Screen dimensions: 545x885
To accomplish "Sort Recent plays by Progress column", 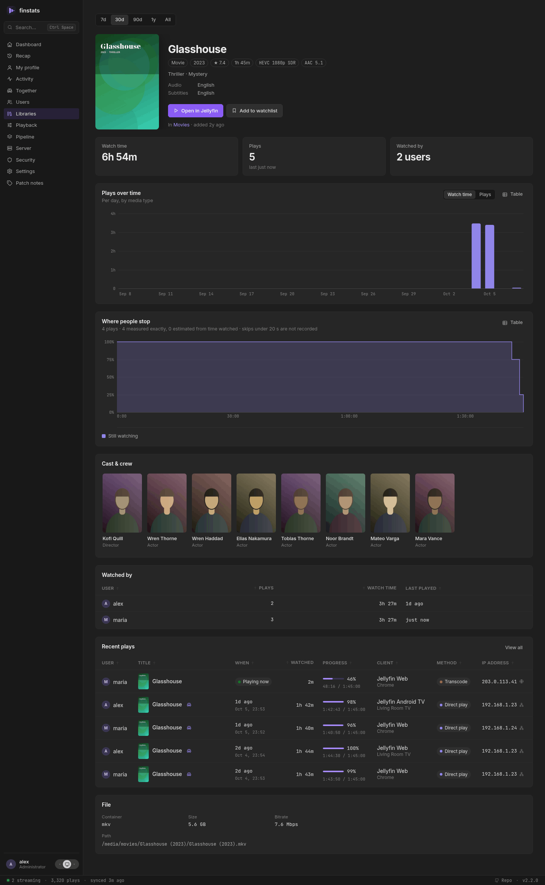I will [337, 663].
